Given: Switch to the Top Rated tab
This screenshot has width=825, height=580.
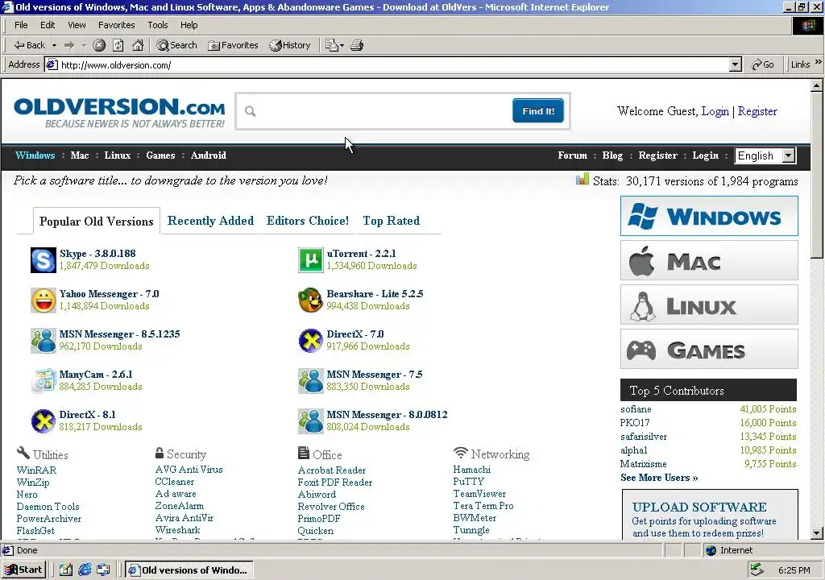Looking at the screenshot, I should 391,221.
